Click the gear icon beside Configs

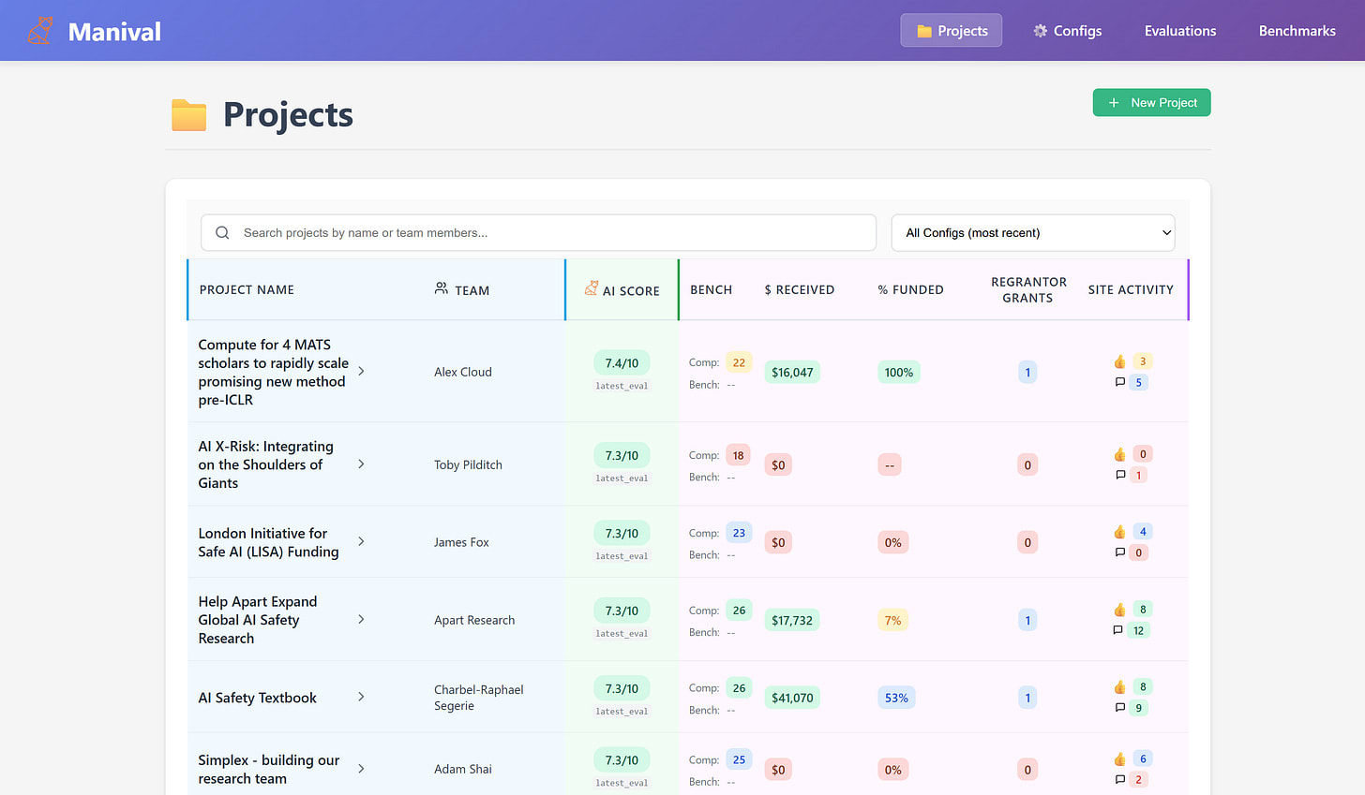pyautogui.click(x=1040, y=31)
